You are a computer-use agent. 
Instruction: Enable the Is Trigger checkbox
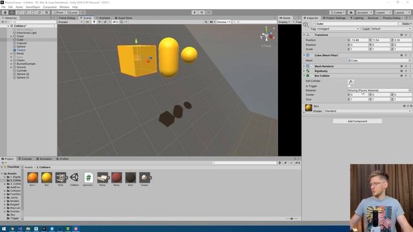point(349,86)
